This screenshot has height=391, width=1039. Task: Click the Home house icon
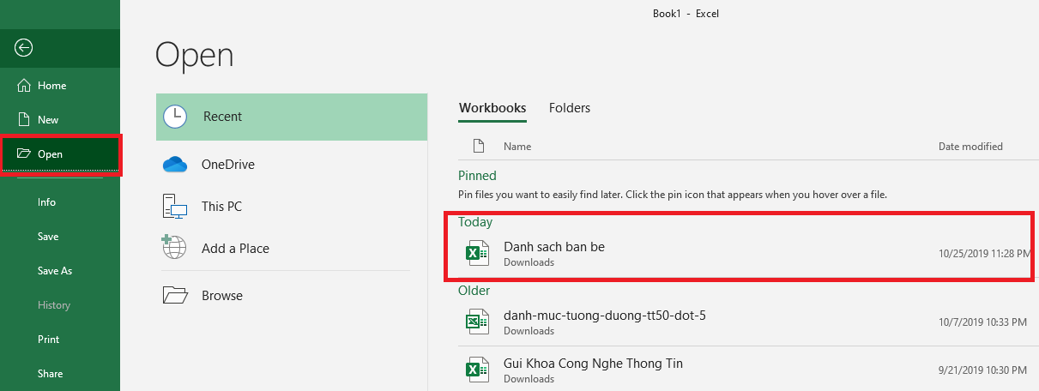click(x=23, y=86)
